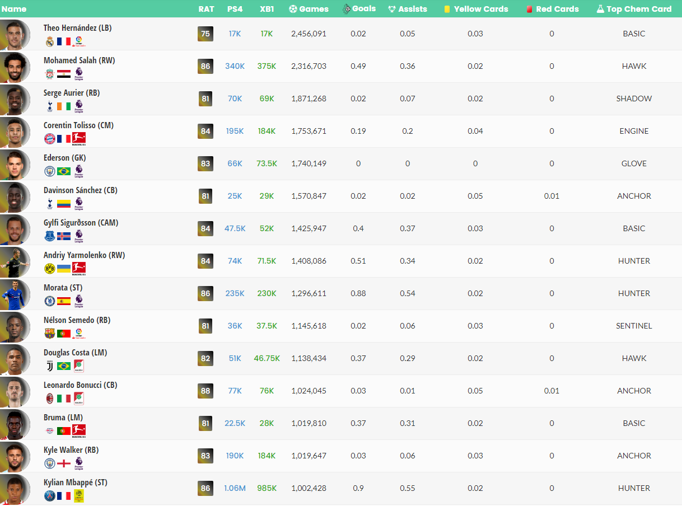This screenshot has height=506, width=682.
Task: Click the England flag under Kyle Walker
Action: tap(64, 463)
